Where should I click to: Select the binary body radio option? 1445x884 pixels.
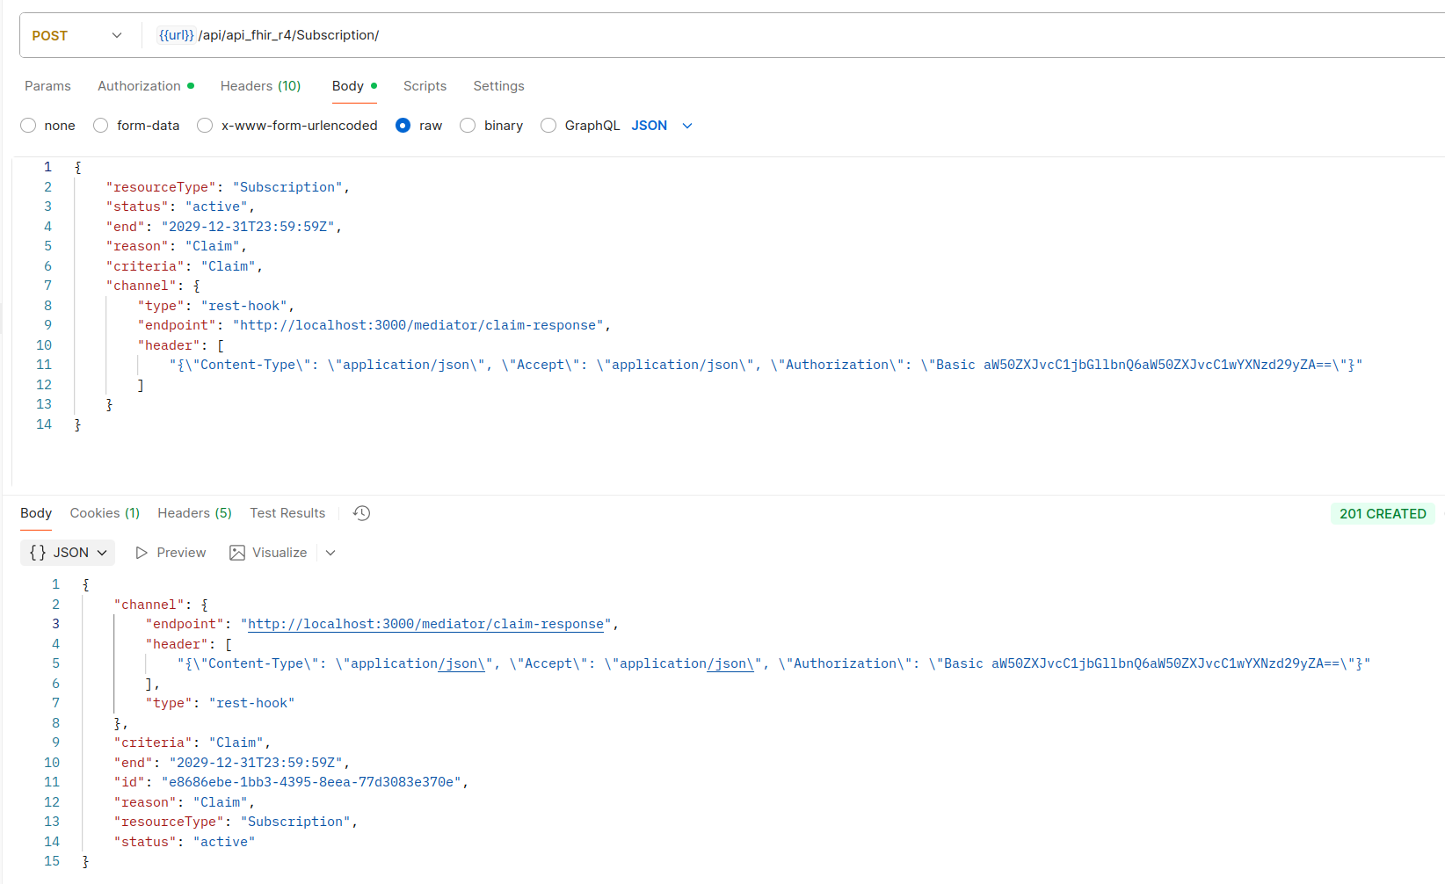pos(468,126)
